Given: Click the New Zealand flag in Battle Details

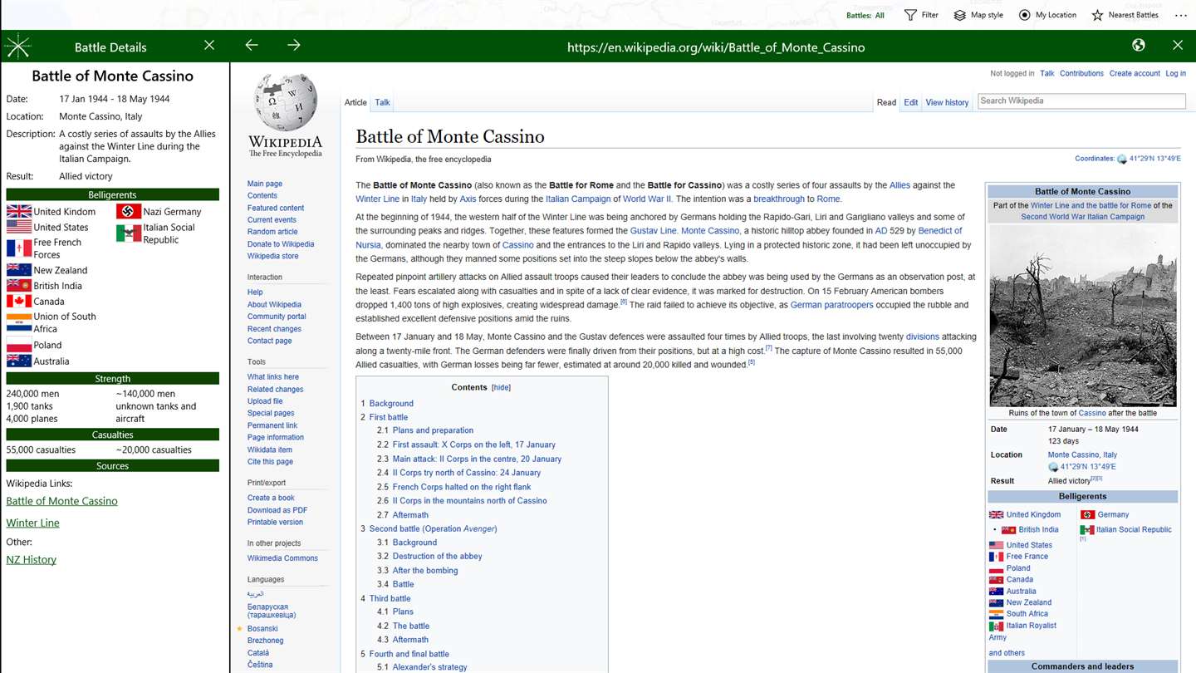Looking at the screenshot, I should [19, 270].
